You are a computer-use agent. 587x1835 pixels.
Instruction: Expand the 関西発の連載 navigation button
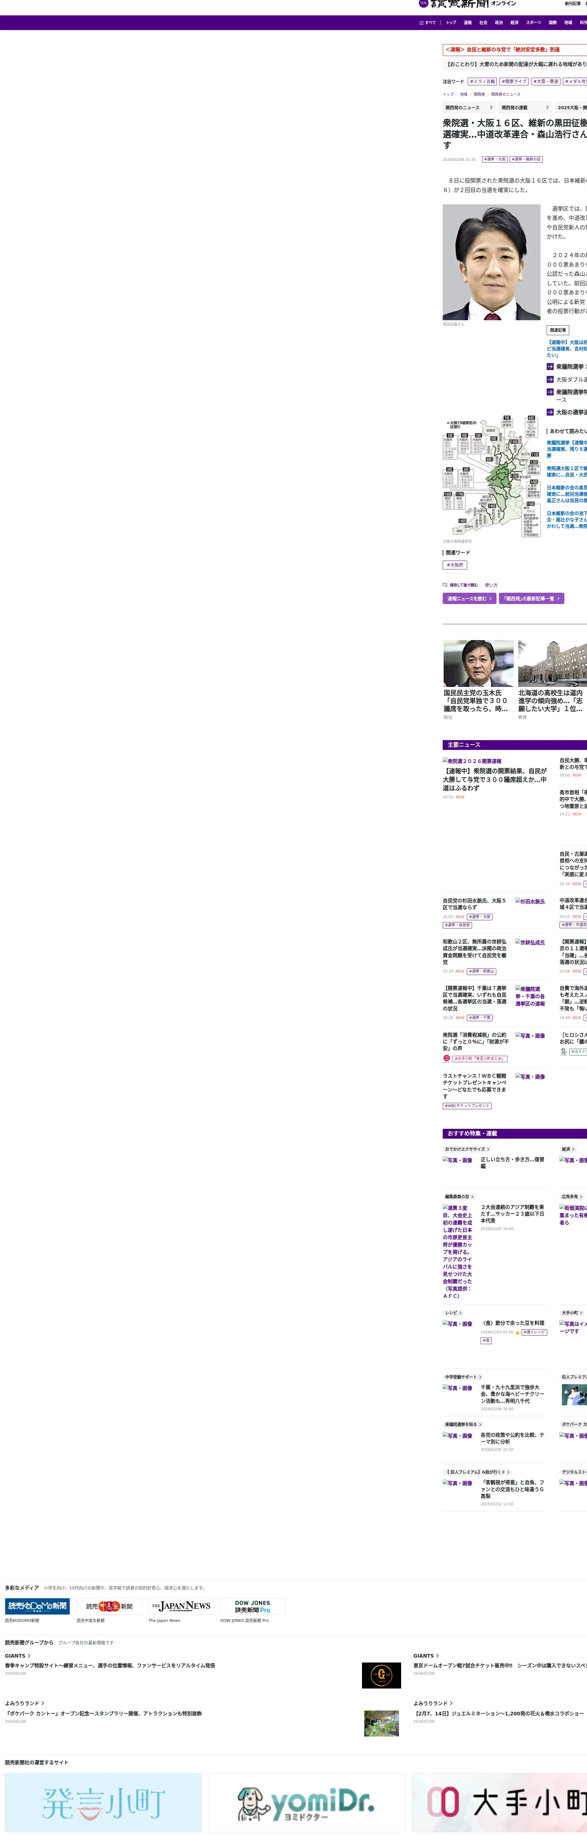click(525, 108)
